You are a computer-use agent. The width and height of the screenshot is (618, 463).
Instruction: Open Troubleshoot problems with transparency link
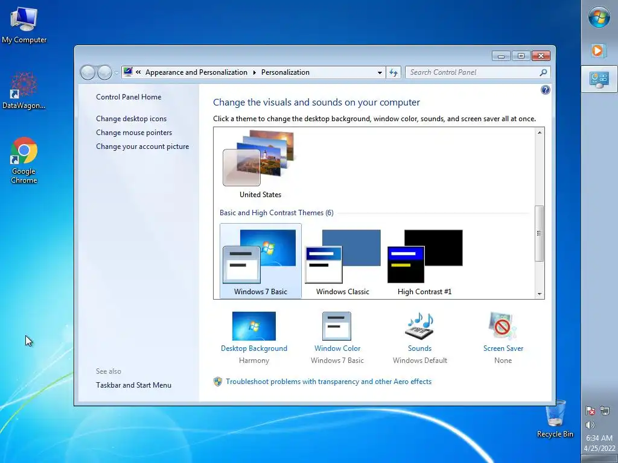[x=329, y=382]
